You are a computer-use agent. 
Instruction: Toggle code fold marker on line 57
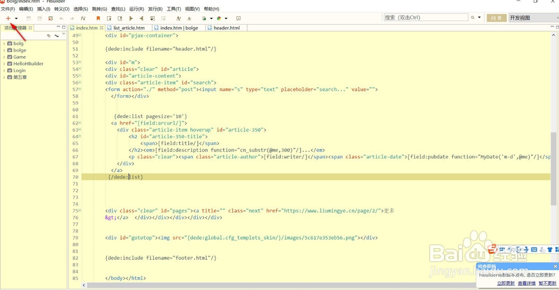[x=80, y=89]
